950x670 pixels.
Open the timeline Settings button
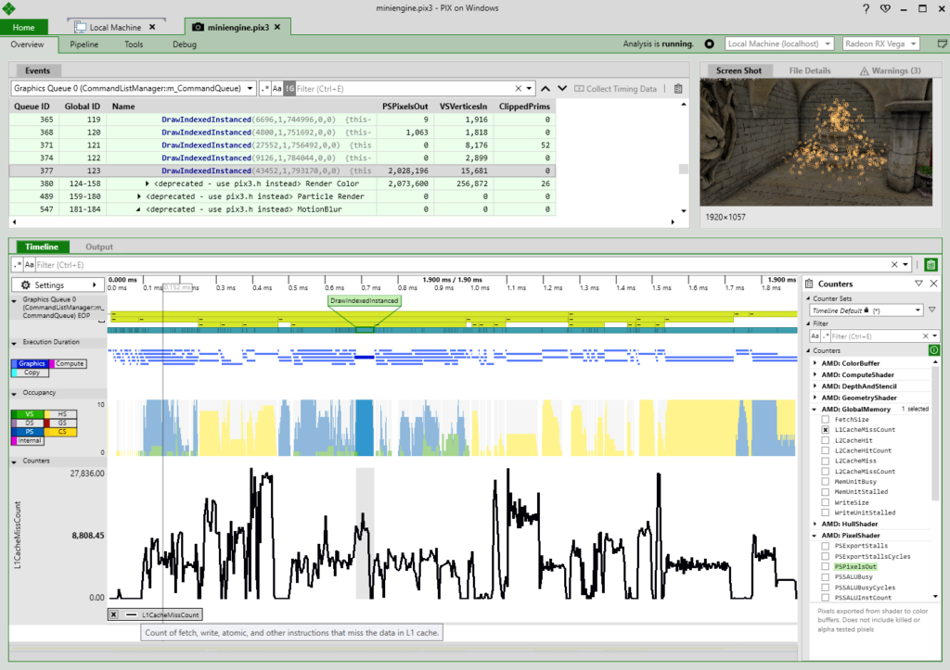[x=57, y=285]
